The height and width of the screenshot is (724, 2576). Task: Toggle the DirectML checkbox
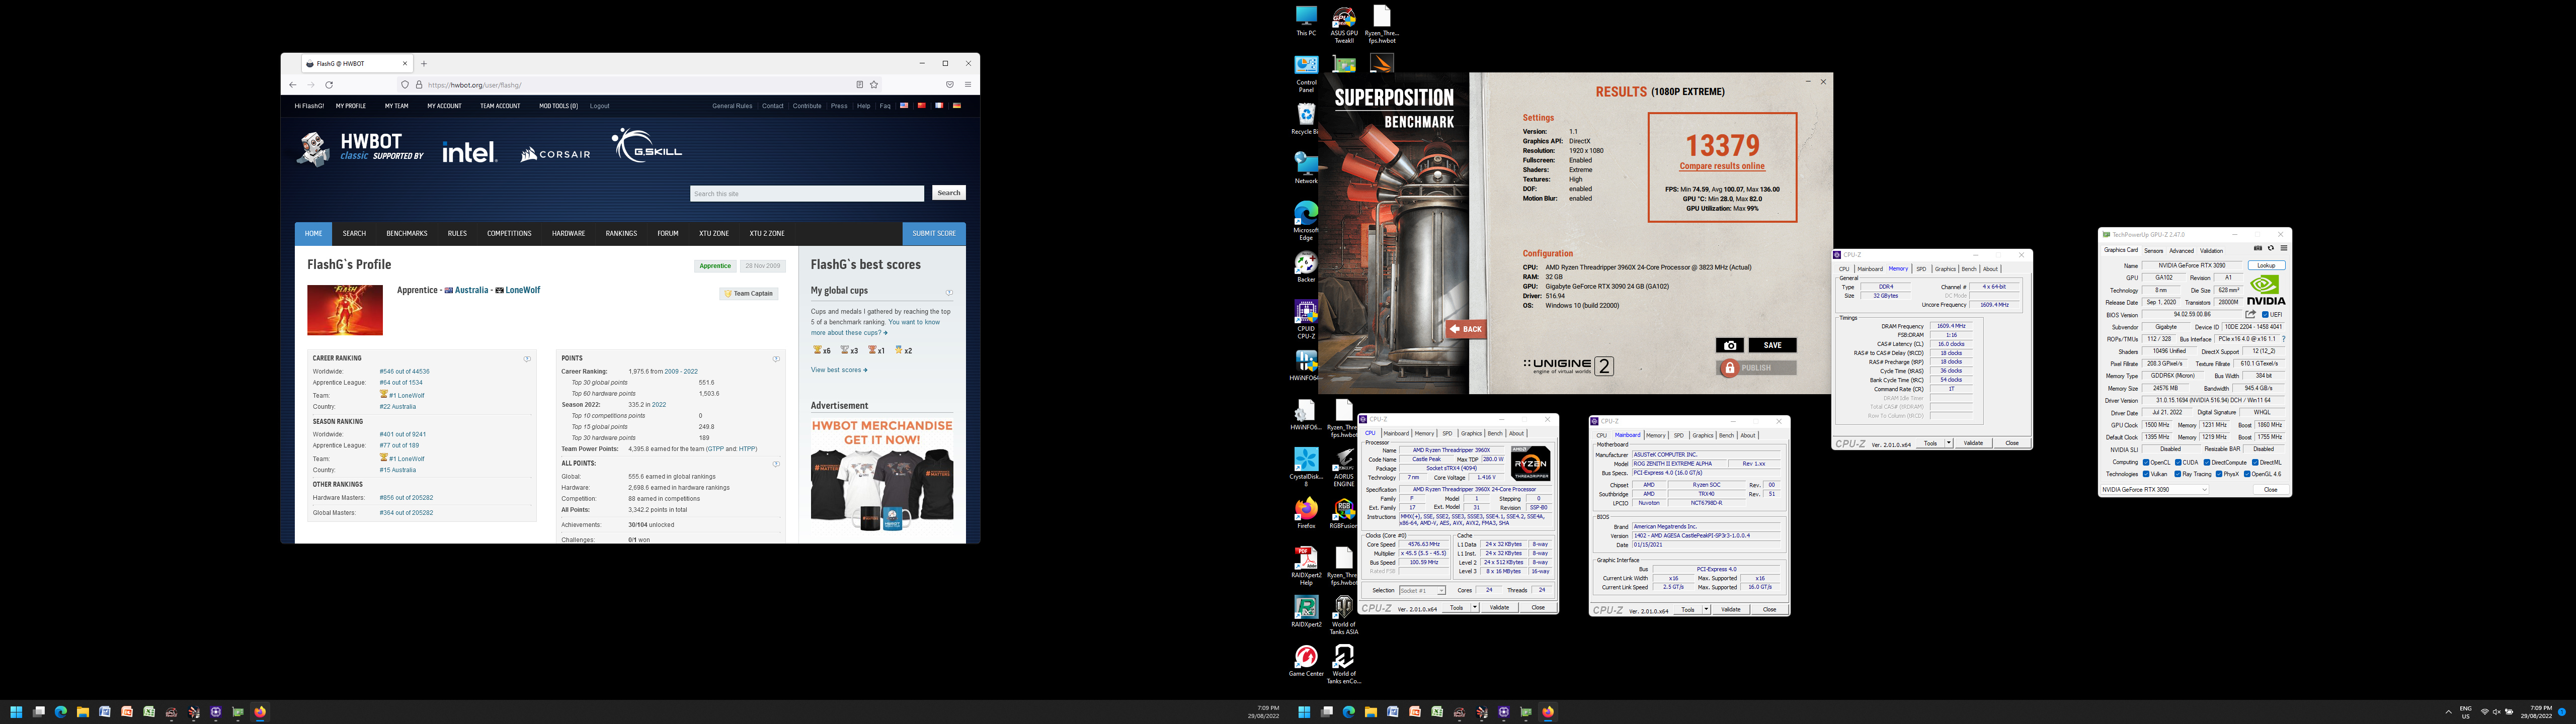pyautogui.click(x=2255, y=462)
